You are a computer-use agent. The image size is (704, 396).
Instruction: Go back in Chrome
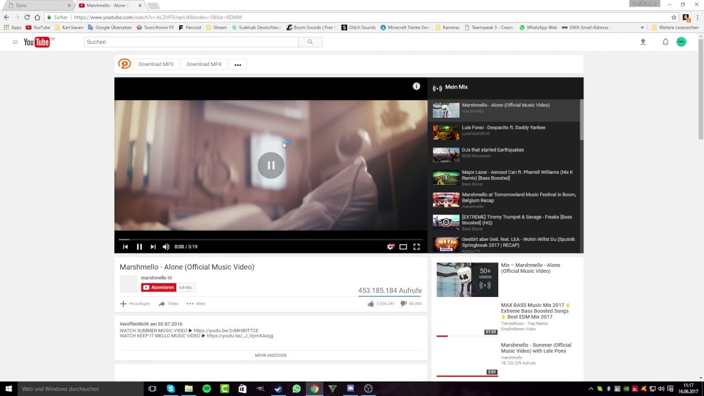click(7, 17)
